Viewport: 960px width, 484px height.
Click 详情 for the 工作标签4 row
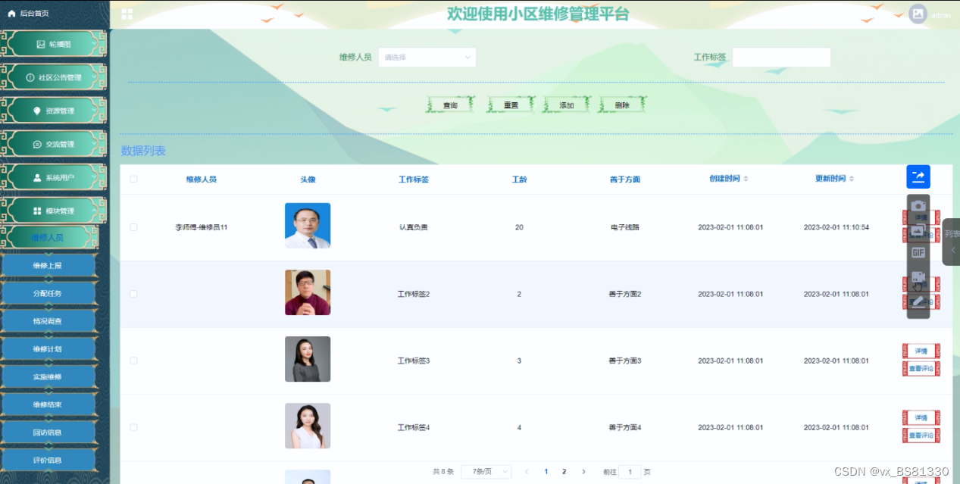[x=921, y=417]
